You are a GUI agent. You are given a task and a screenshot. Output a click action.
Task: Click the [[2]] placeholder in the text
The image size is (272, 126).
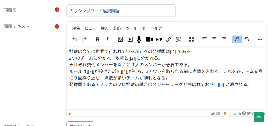tap(133, 58)
